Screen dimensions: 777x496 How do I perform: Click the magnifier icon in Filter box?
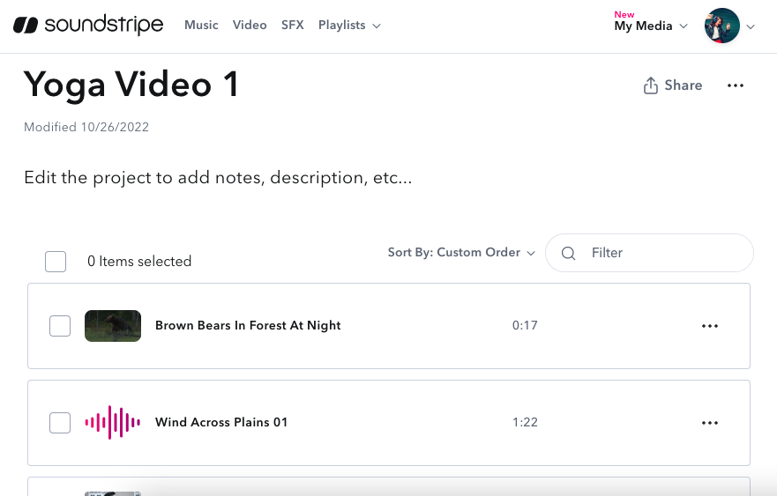[569, 253]
